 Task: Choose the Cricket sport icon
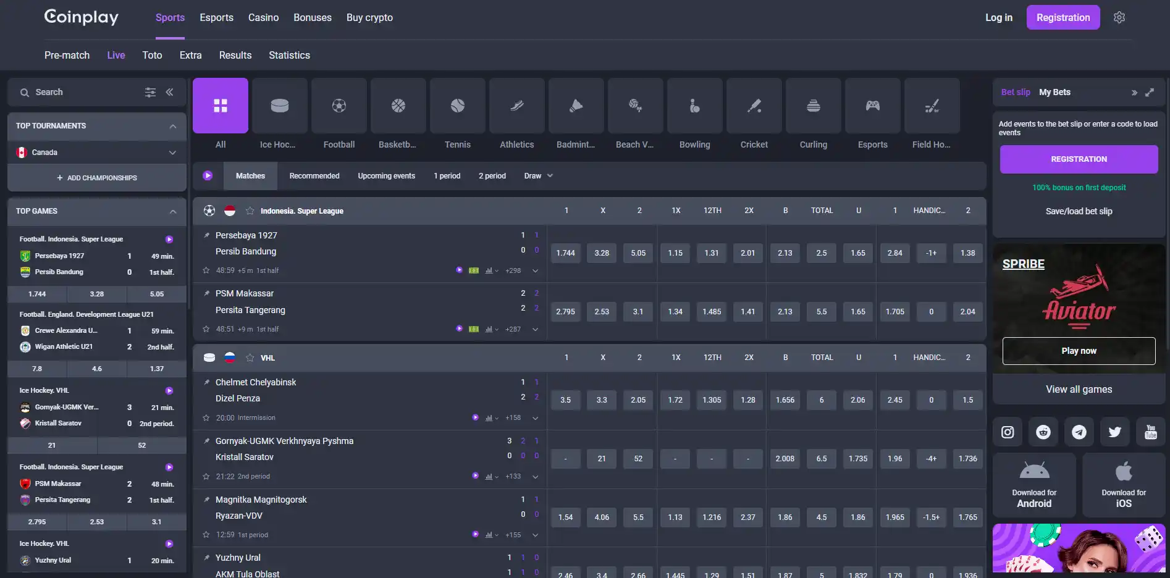pos(754,106)
